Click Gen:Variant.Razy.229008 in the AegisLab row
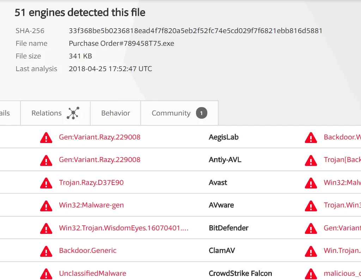 [100, 137]
